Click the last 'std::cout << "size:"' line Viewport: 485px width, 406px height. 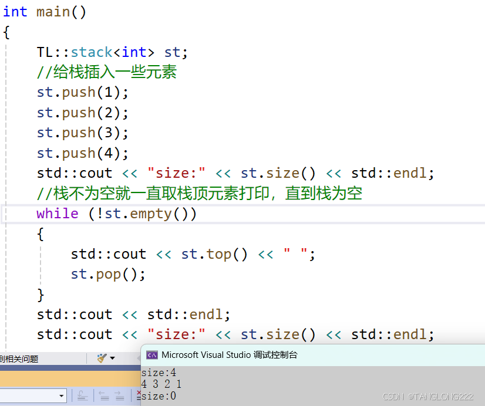235,334
